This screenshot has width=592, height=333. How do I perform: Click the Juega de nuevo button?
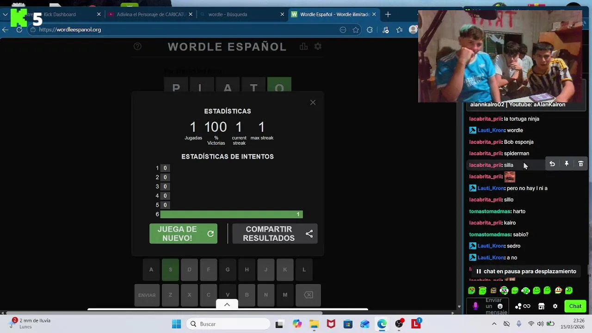coord(183,234)
